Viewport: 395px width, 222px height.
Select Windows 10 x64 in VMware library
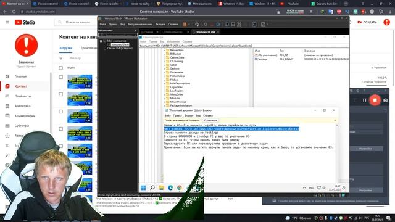(120, 44)
